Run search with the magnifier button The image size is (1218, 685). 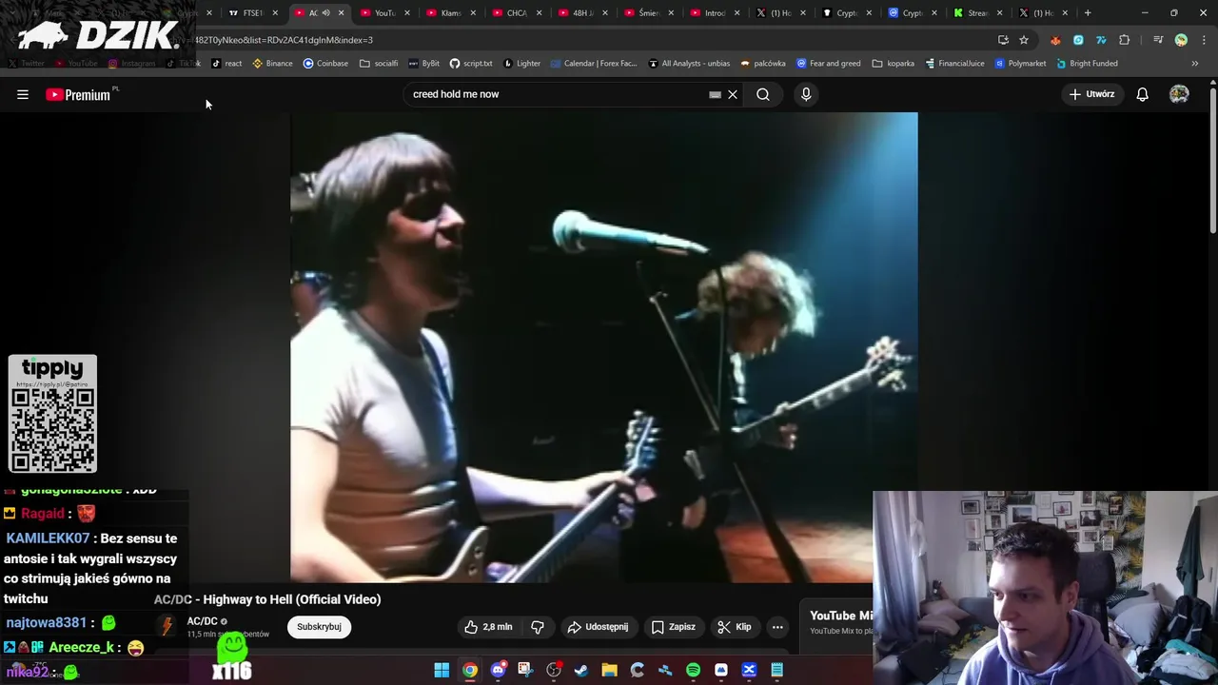tap(763, 94)
